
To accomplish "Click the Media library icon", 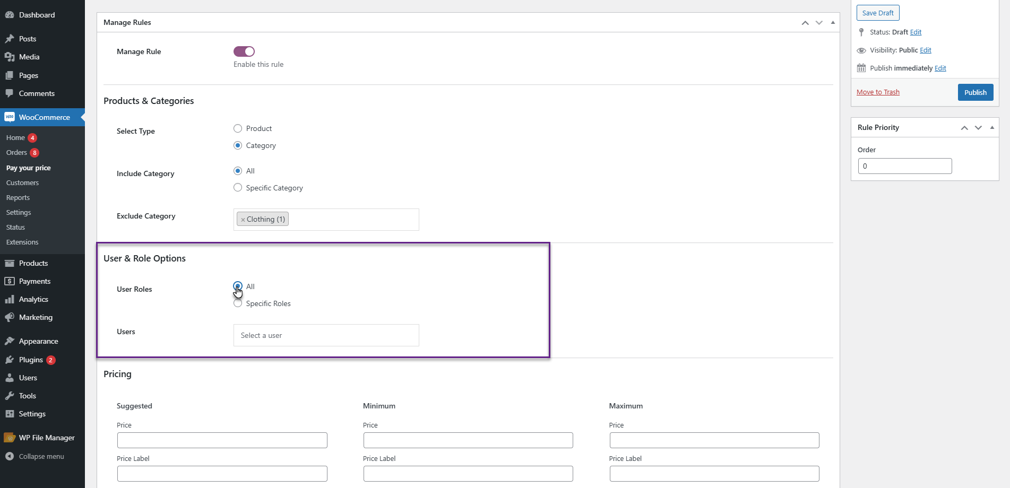I will (10, 57).
